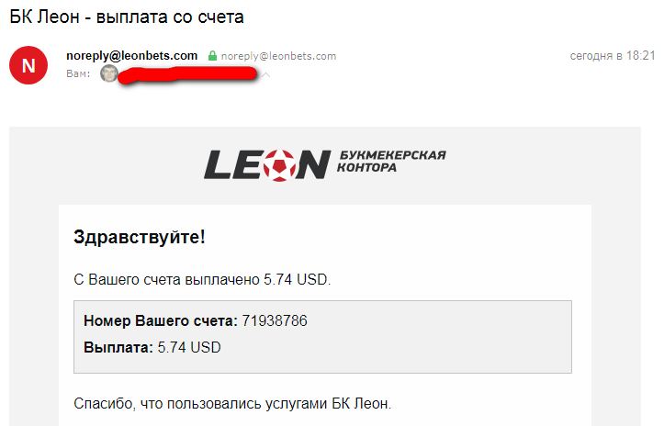Click the Выплата: 5.74 USD line
Image resolution: width=664 pixels, height=426 pixels.
point(152,348)
